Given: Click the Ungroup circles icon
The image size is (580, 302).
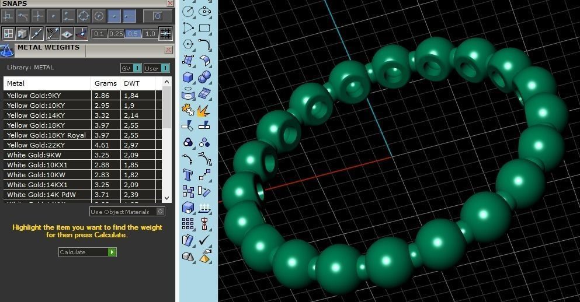Looking at the screenshot, I should pos(204,142).
